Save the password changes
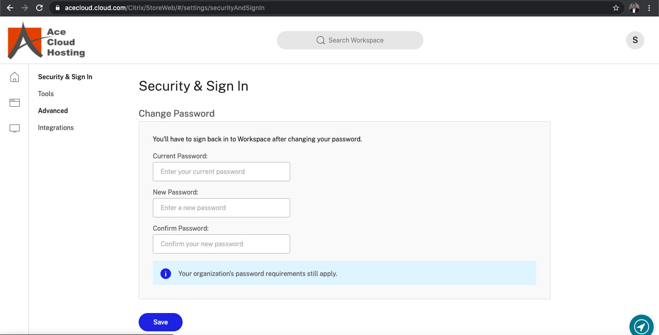This screenshot has height=335, width=659. (x=160, y=322)
